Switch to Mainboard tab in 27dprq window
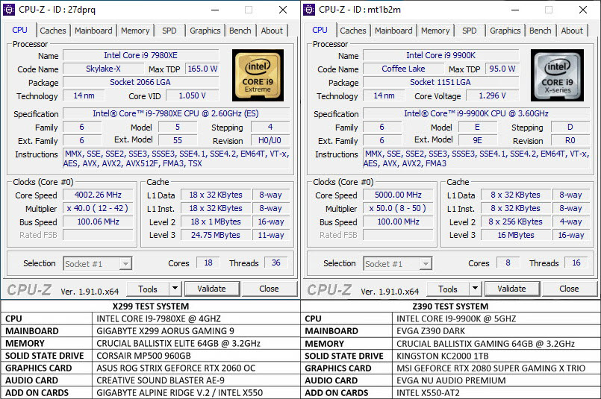 93,31
